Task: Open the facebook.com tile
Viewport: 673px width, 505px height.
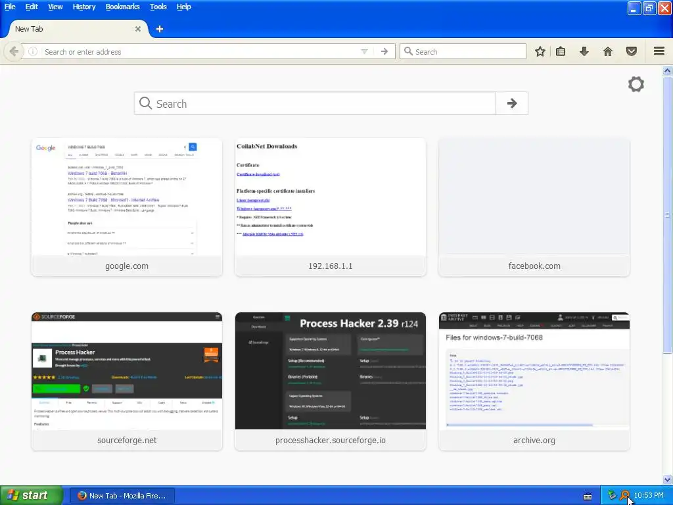Action: (534, 207)
